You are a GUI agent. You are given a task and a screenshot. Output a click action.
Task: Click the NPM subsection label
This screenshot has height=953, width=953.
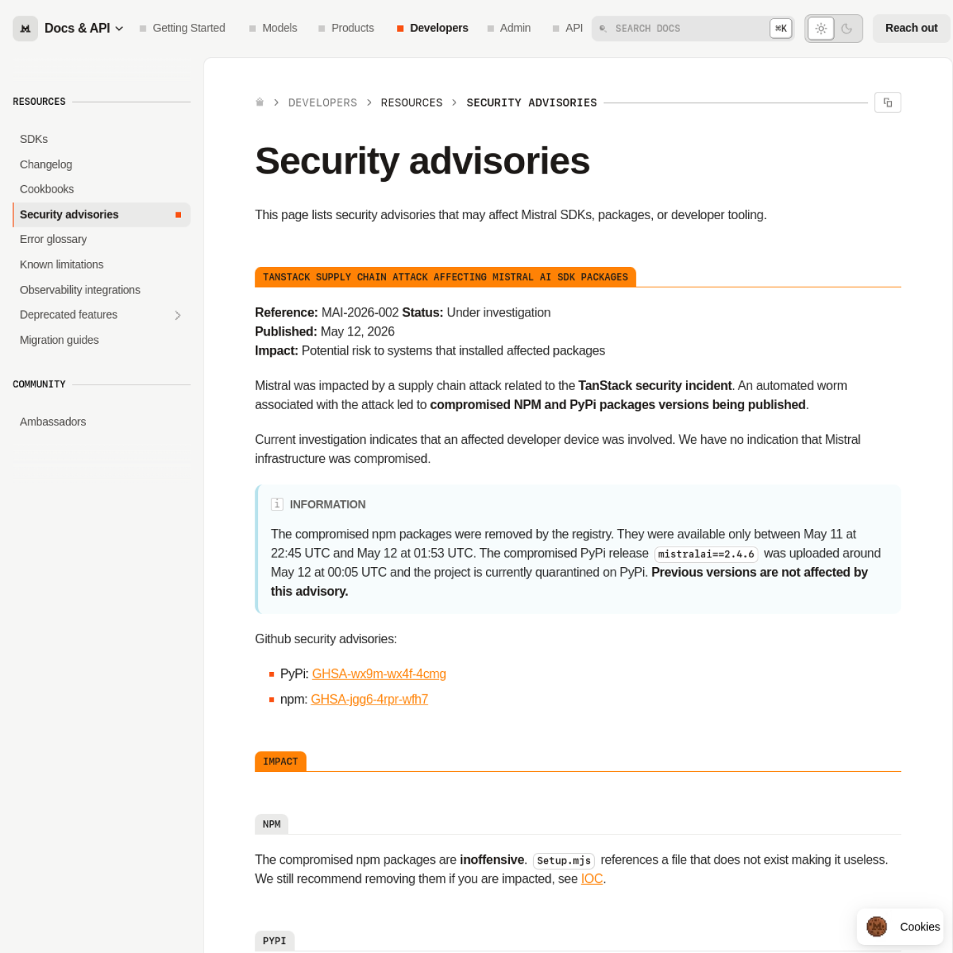click(x=272, y=824)
